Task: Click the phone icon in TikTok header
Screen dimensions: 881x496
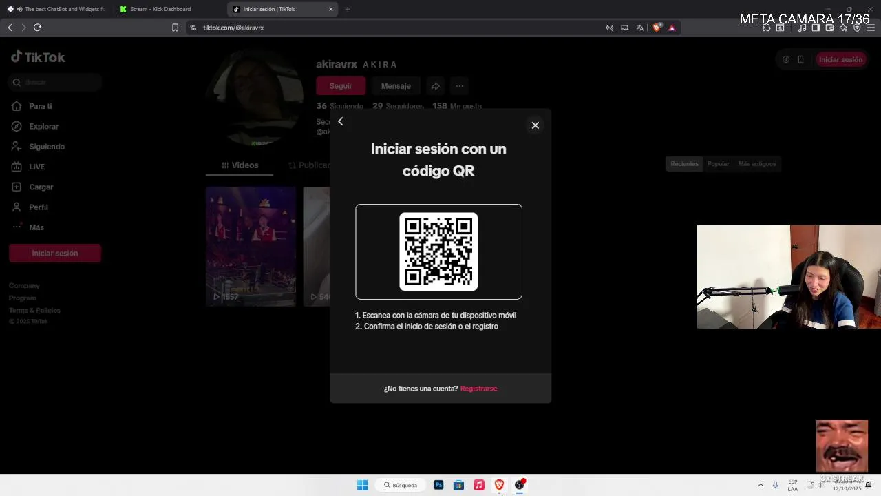Action: [800, 59]
